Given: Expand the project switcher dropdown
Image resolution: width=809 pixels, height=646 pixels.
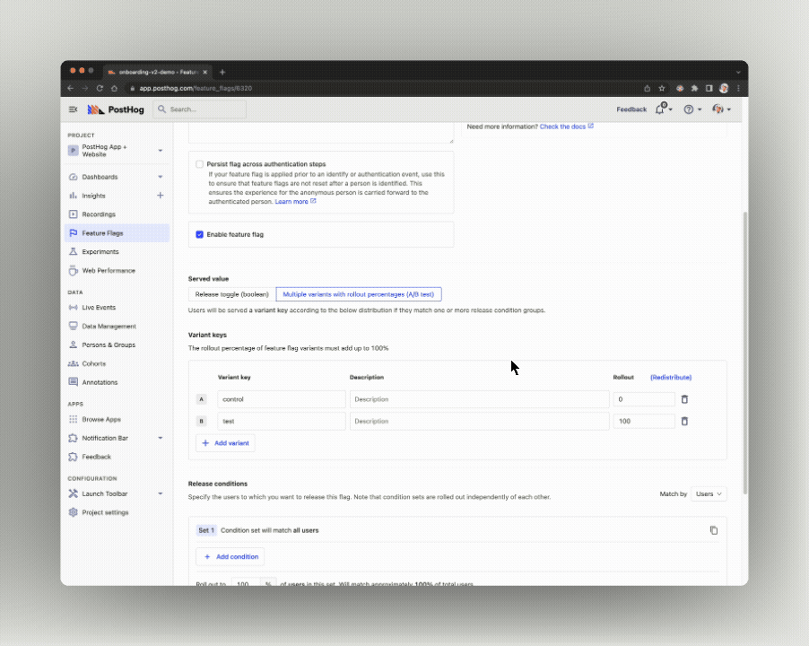Looking at the screenshot, I should point(161,150).
